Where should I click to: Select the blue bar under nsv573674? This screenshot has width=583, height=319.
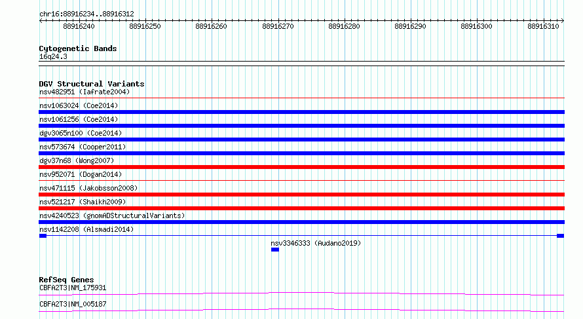click(x=301, y=153)
